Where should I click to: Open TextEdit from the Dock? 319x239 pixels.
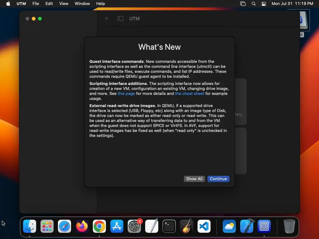(152, 226)
